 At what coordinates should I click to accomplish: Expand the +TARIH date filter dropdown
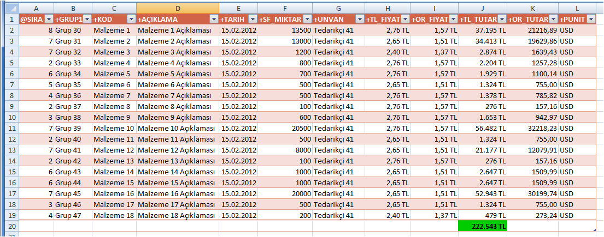(x=253, y=19)
